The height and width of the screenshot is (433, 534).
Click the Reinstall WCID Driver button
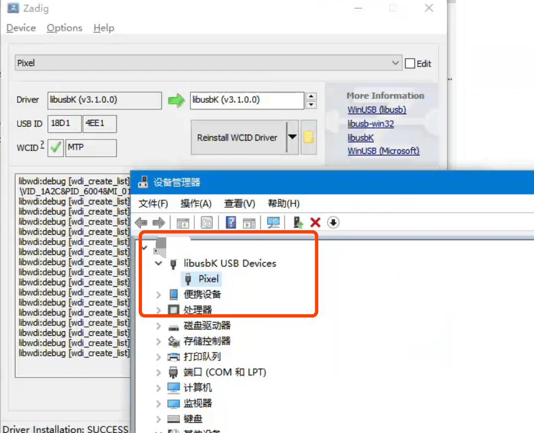tap(237, 137)
